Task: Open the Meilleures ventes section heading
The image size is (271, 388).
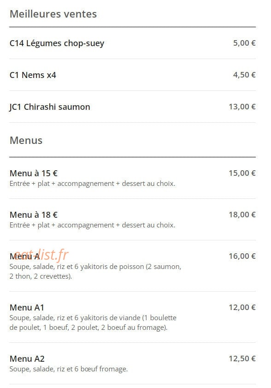Action: (53, 14)
